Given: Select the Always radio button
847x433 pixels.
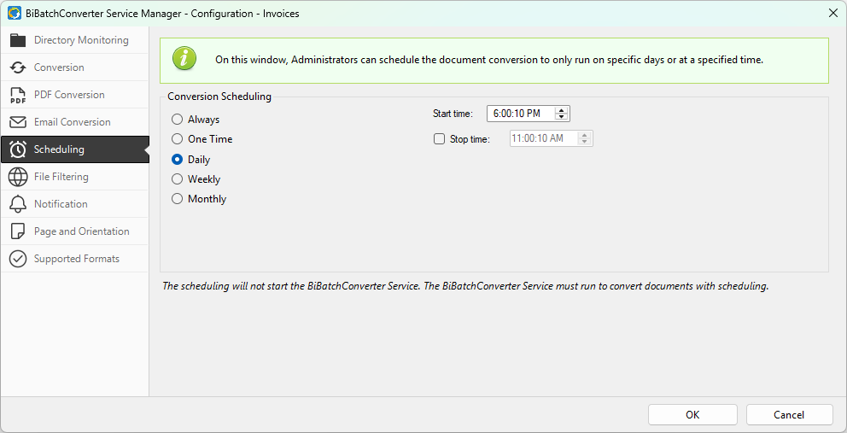Looking at the screenshot, I should click(x=178, y=120).
